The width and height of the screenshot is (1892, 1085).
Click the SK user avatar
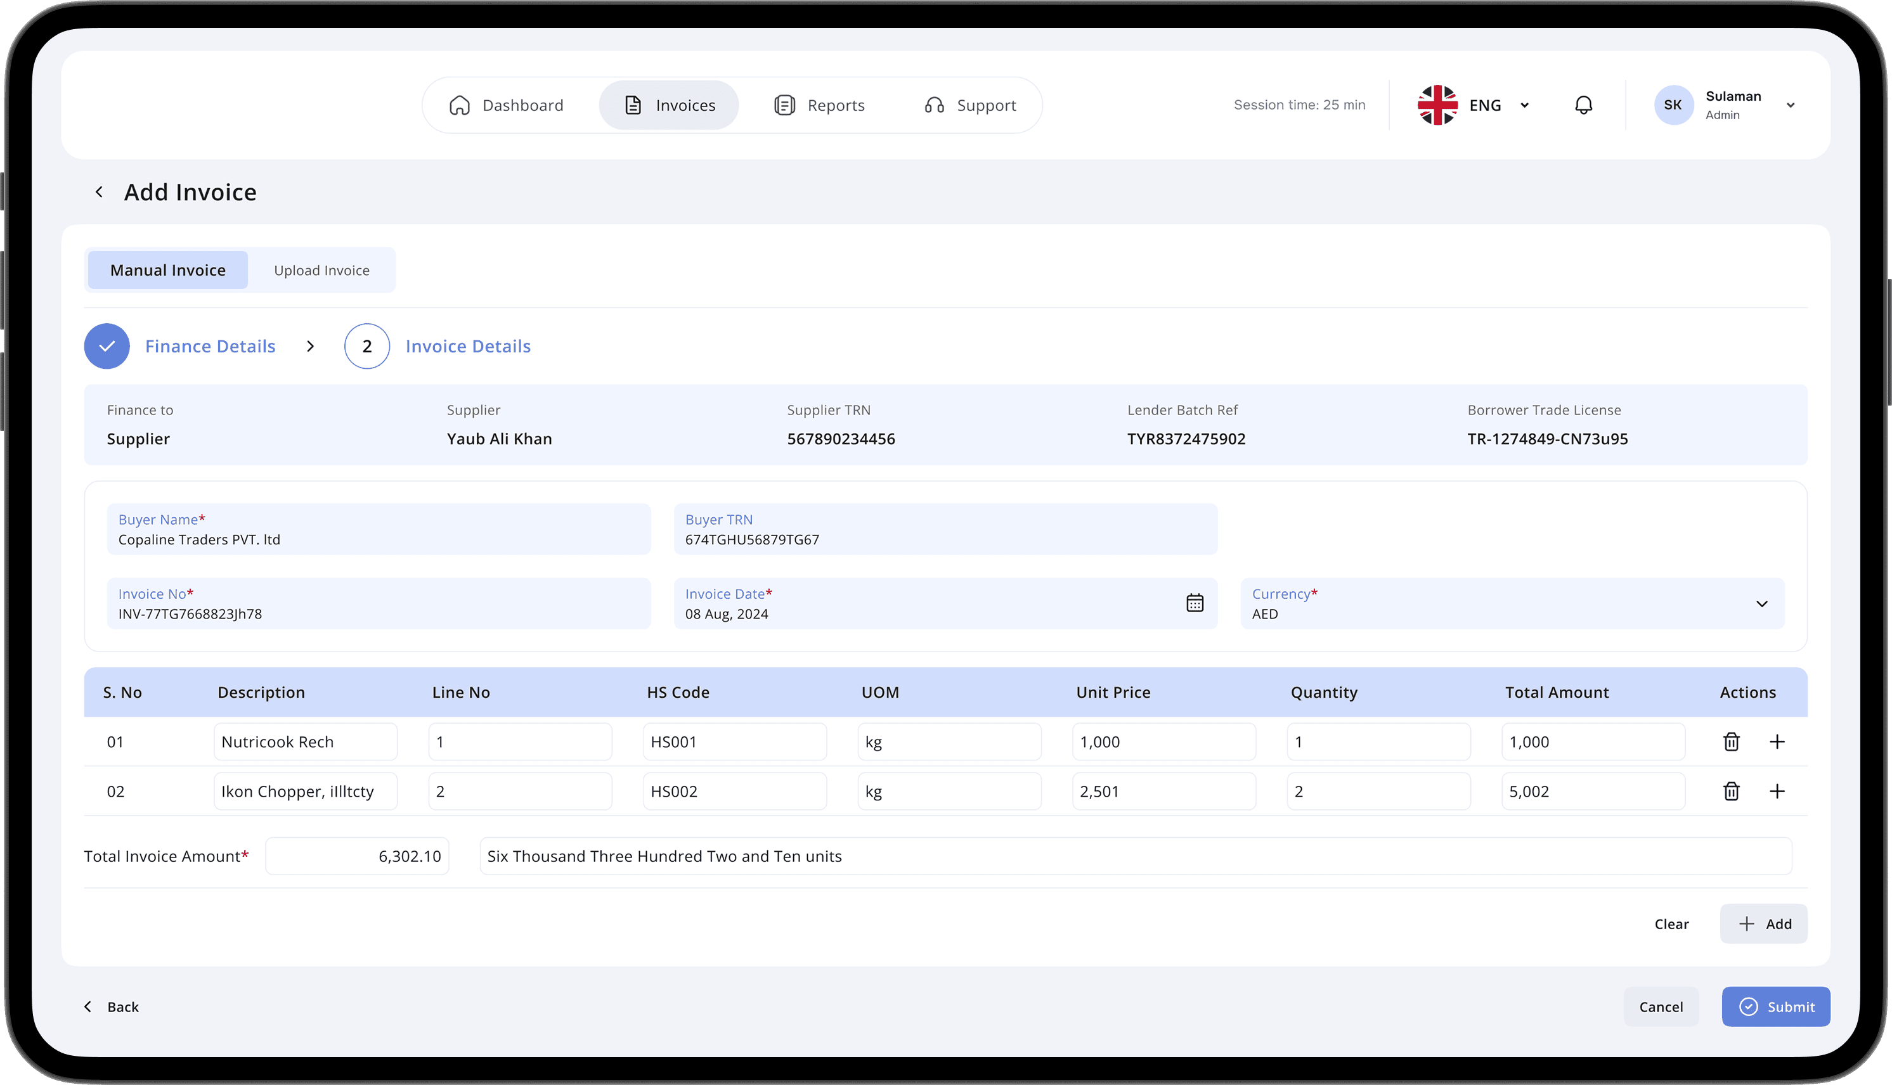[1673, 105]
